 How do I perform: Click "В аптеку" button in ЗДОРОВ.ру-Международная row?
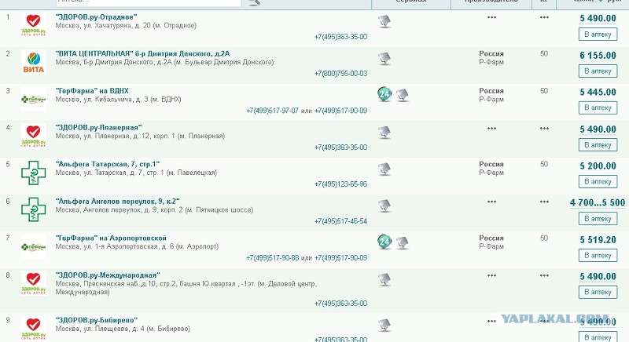tap(598, 292)
